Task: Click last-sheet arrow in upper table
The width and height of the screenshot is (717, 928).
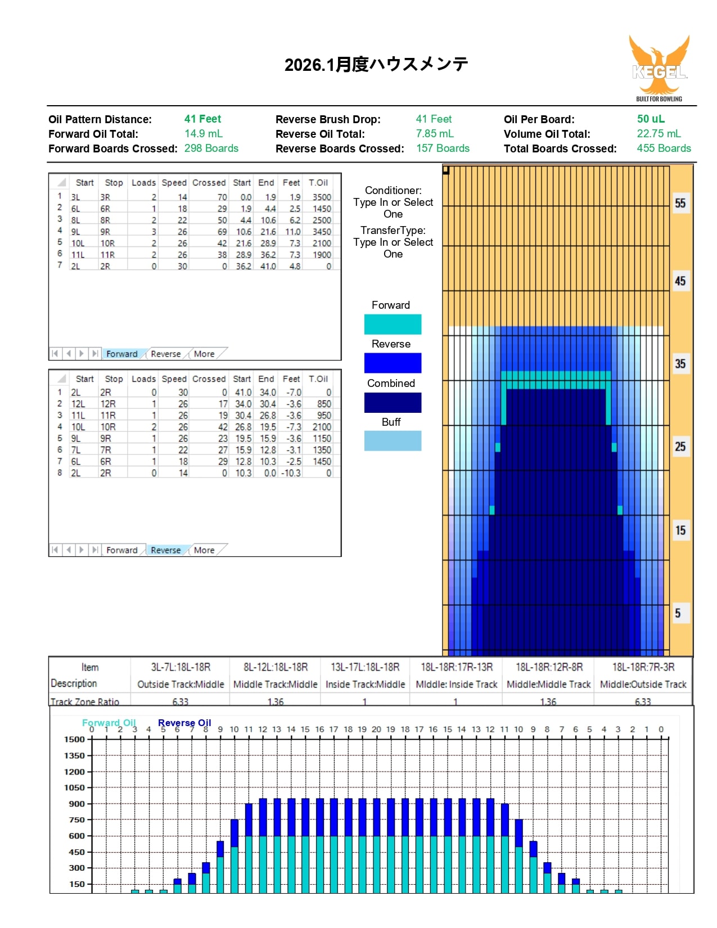Action: [x=95, y=354]
